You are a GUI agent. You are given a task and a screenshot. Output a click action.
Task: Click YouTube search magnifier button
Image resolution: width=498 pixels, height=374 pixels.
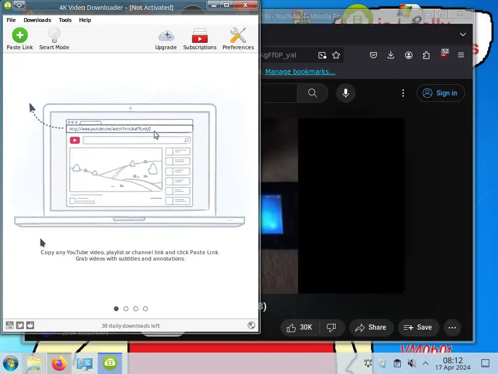(x=313, y=93)
